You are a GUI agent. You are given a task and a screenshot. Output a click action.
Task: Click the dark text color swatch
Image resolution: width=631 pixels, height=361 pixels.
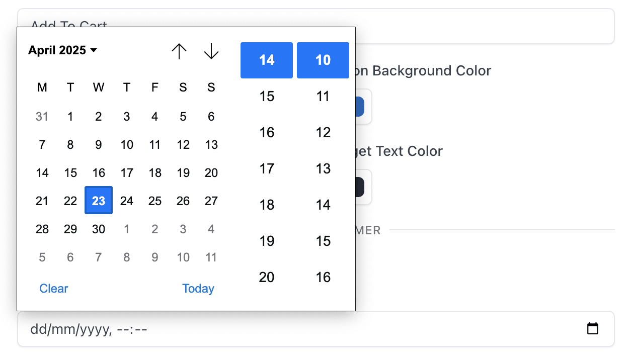click(363, 187)
